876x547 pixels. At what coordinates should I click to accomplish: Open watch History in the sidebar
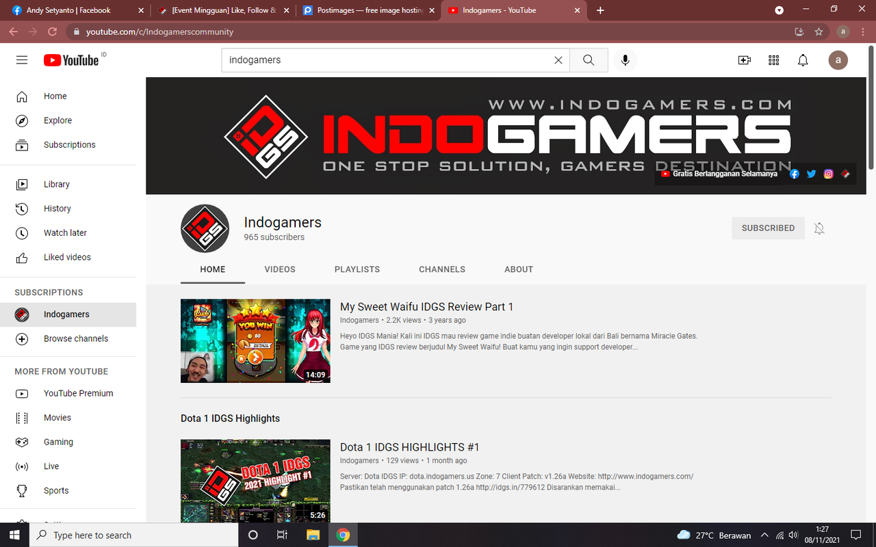(x=68, y=209)
